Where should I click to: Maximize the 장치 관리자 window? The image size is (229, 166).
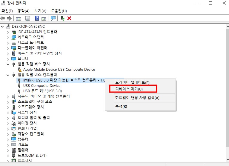tap(210, 3)
